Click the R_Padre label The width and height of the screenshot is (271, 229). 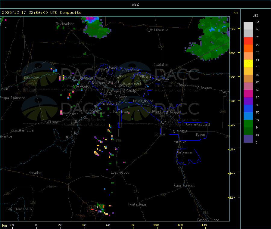tap(173, 113)
